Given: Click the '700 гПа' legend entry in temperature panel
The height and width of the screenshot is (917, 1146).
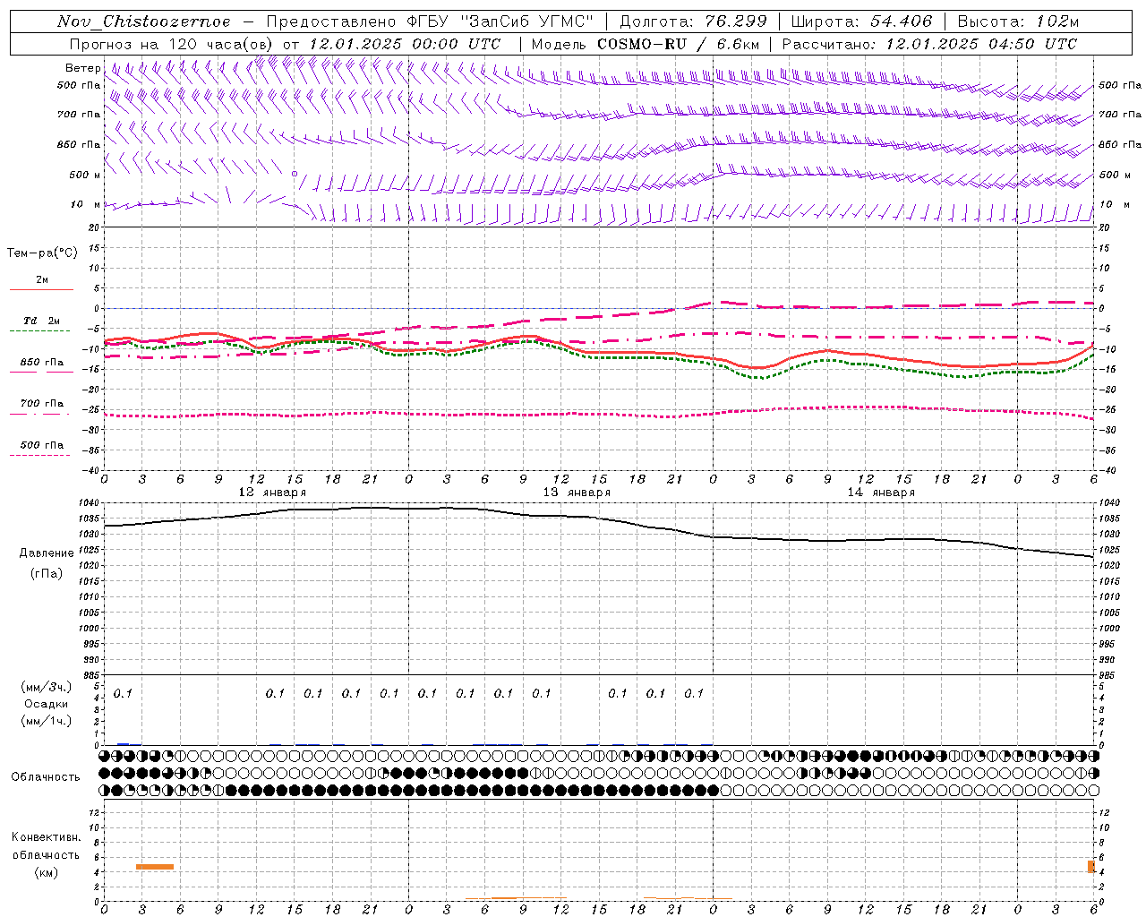Looking at the screenshot, I should [x=41, y=404].
